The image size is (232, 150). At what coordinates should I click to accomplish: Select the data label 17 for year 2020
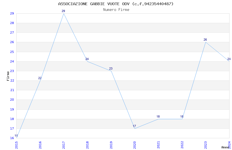pos(134,126)
